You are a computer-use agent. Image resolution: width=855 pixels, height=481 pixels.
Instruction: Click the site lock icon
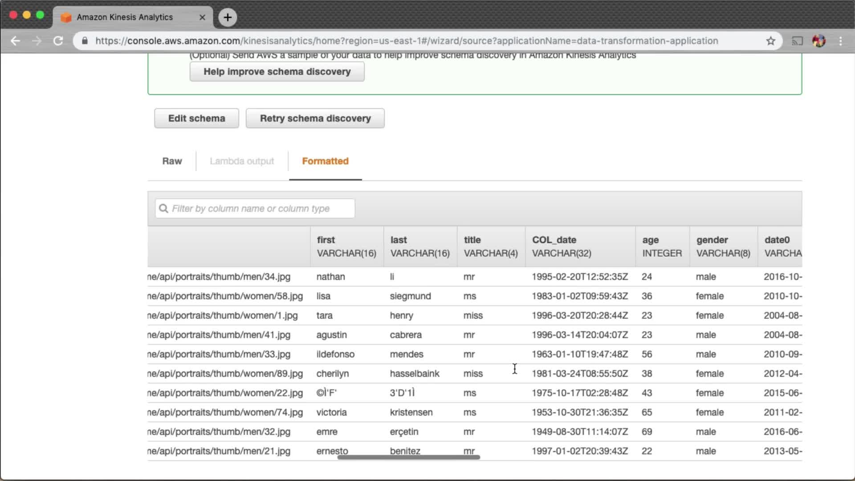[x=85, y=41]
